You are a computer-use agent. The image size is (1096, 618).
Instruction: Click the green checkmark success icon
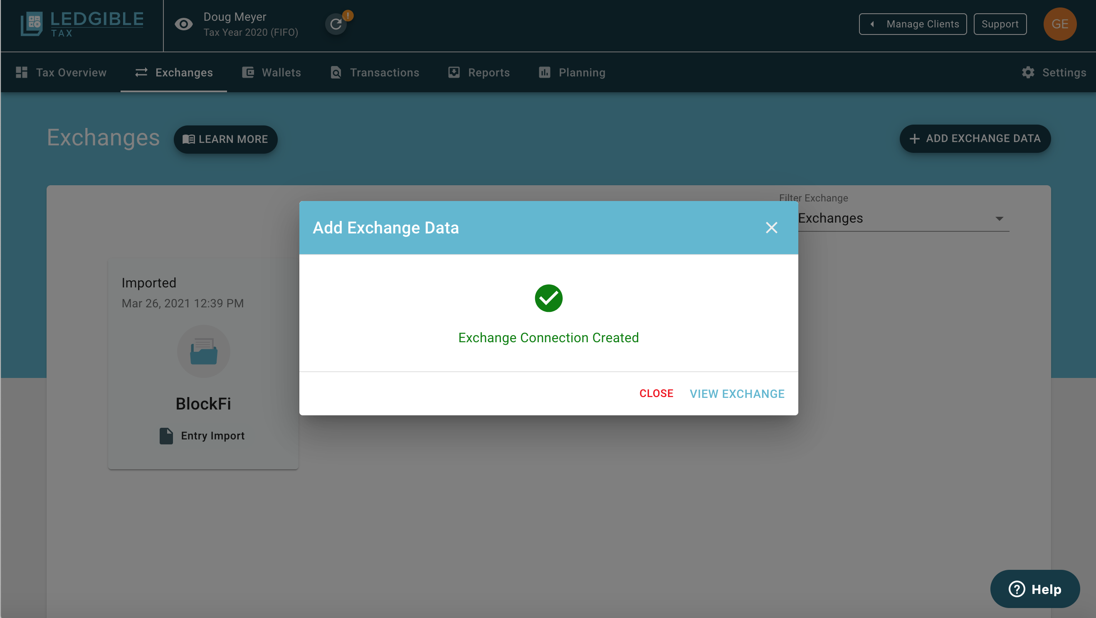(x=548, y=298)
